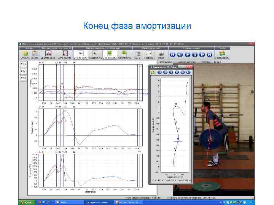Jump to first frame in main playback toolbar
This screenshot has height=205, width=274.
[172, 55]
